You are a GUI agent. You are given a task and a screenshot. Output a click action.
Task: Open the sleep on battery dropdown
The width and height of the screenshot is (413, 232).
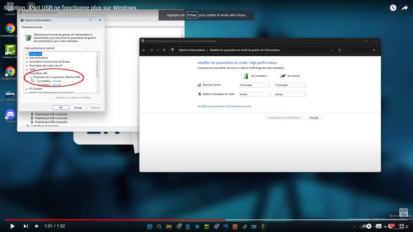[x=255, y=94]
